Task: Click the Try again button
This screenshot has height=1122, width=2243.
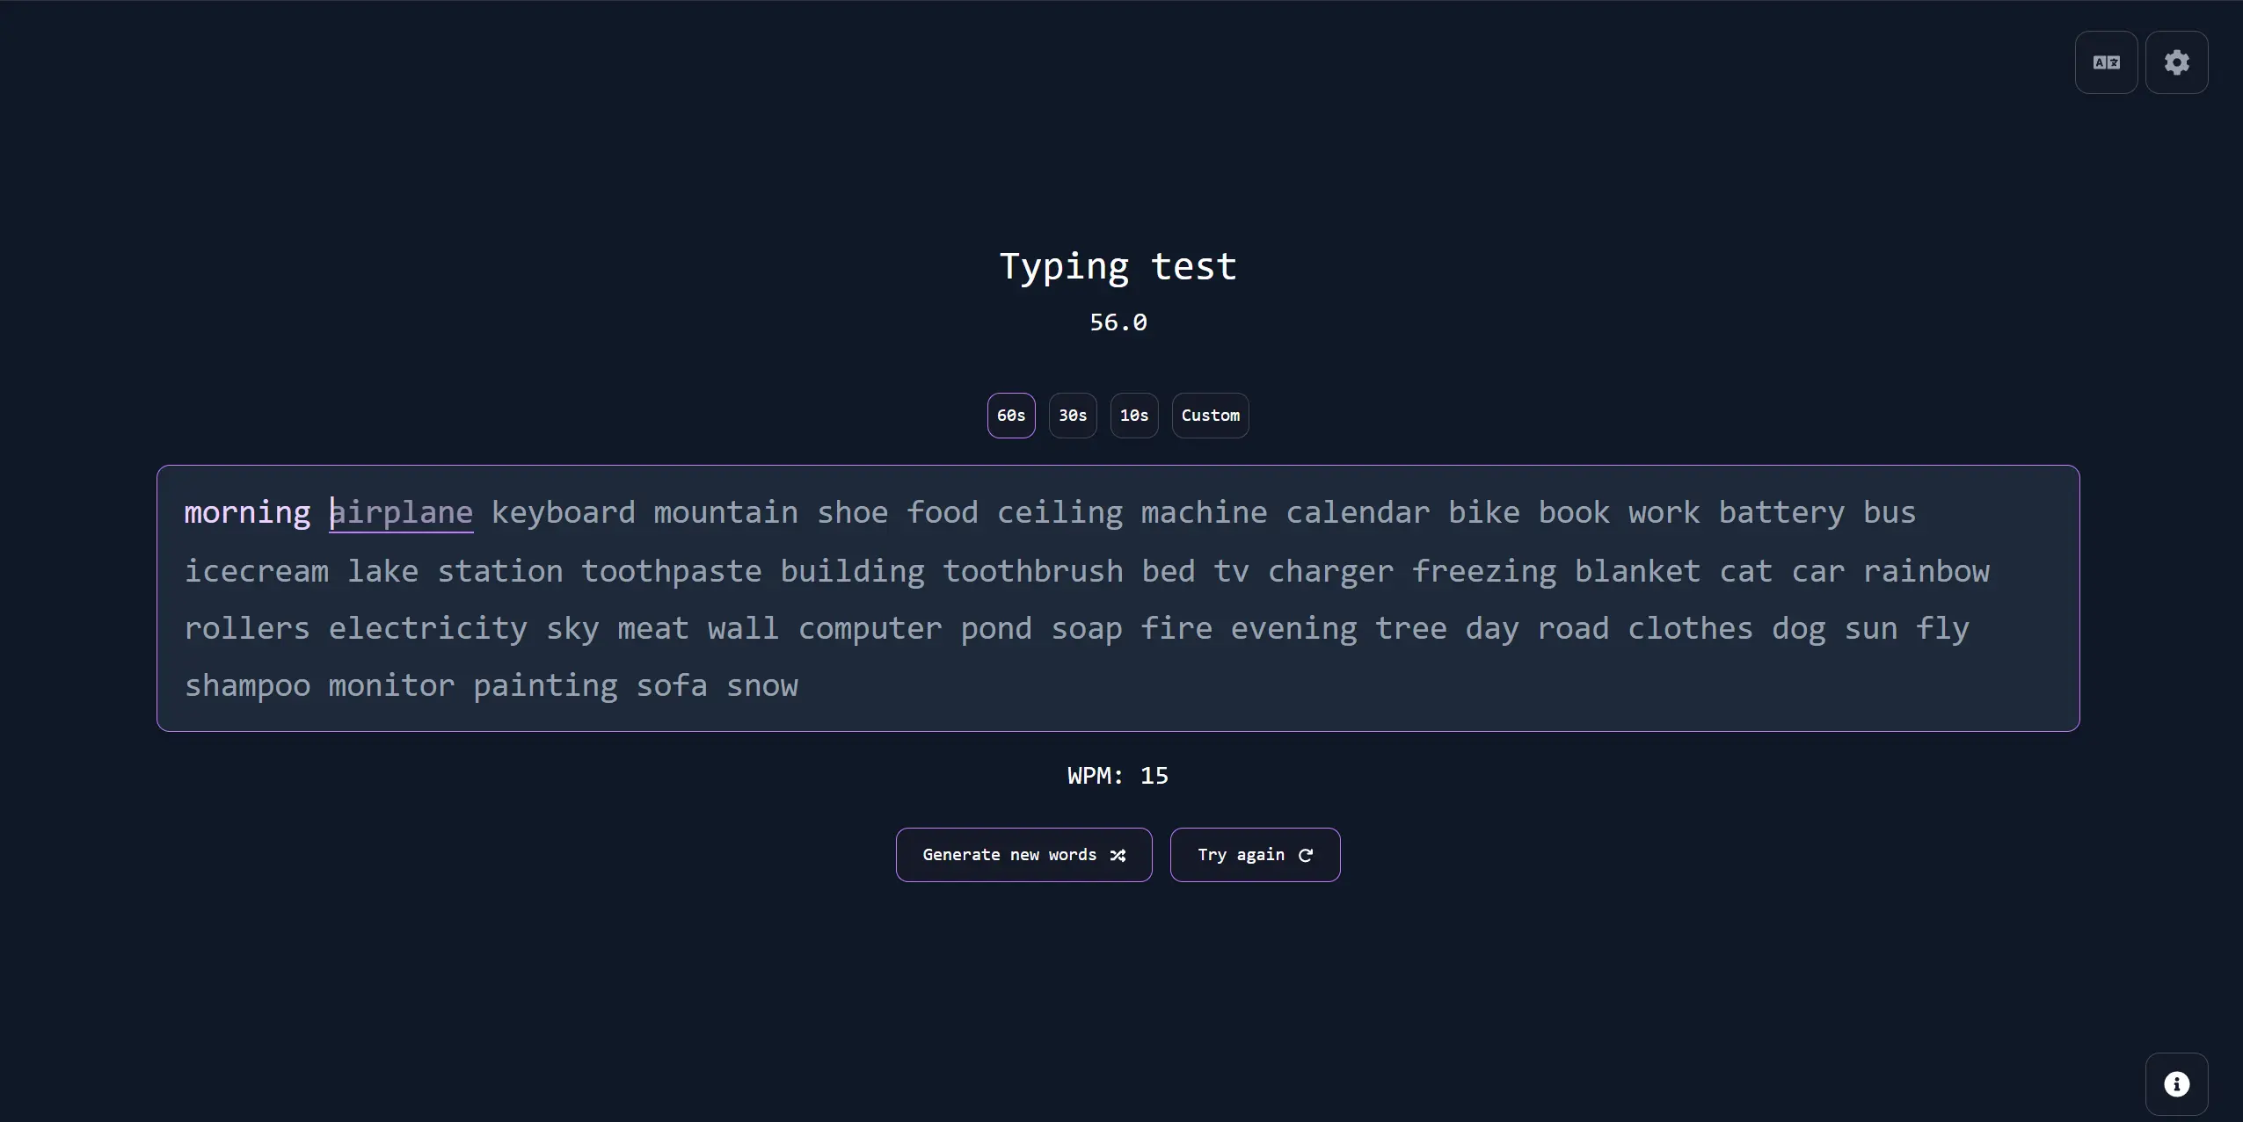Action: [x=1255, y=855]
